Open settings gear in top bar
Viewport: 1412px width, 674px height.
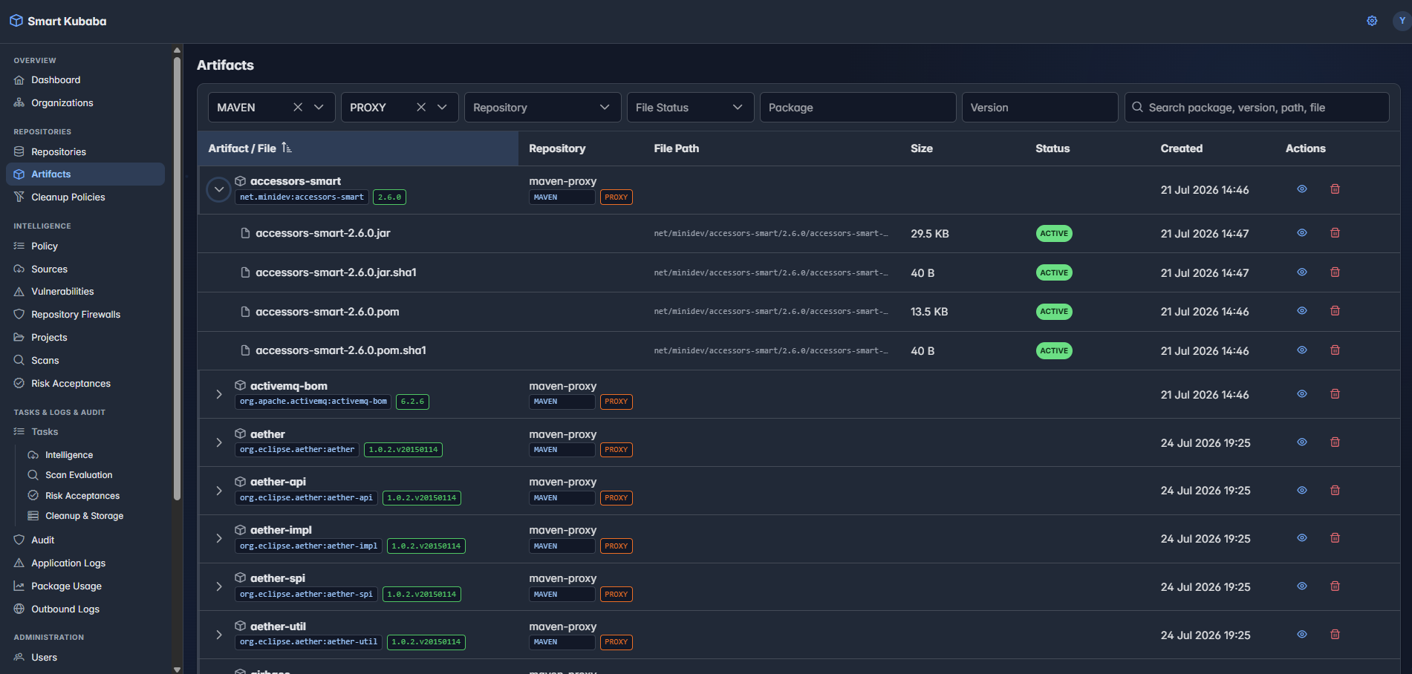[1372, 21]
